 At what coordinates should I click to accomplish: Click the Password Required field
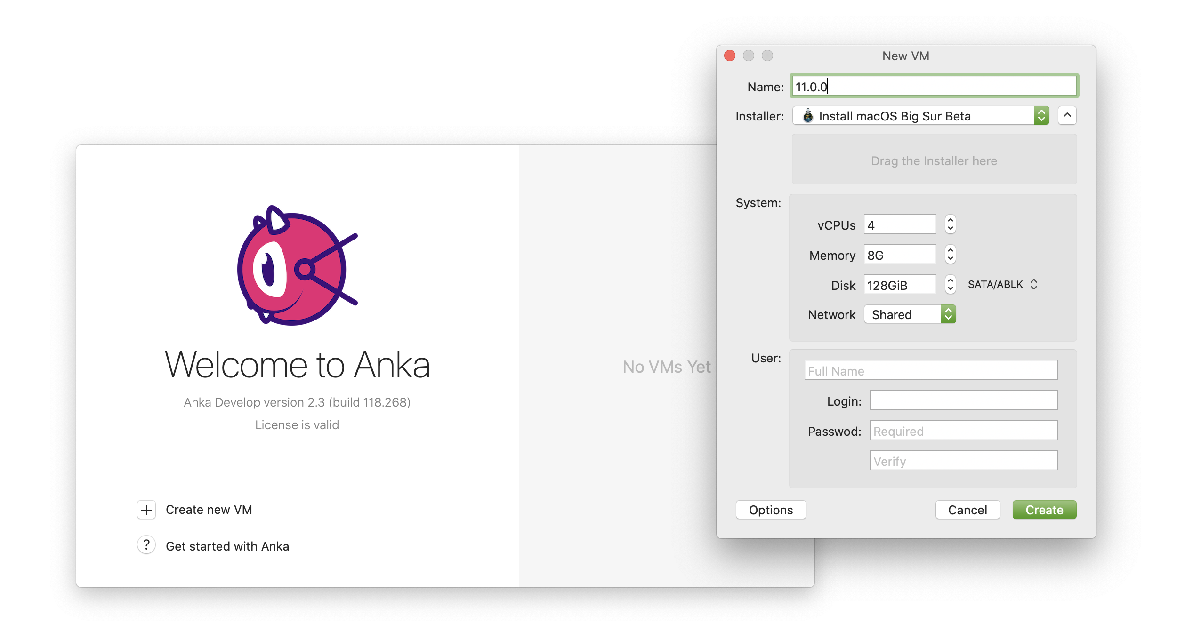coord(963,431)
